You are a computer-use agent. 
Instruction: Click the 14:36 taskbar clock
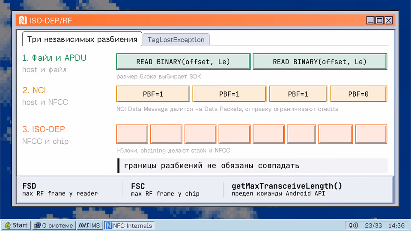[x=396, y=225]
